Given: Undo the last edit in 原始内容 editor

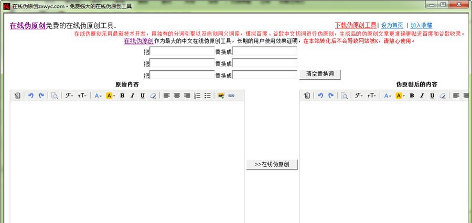Looking at the screenshot, I should coord(31,95).
